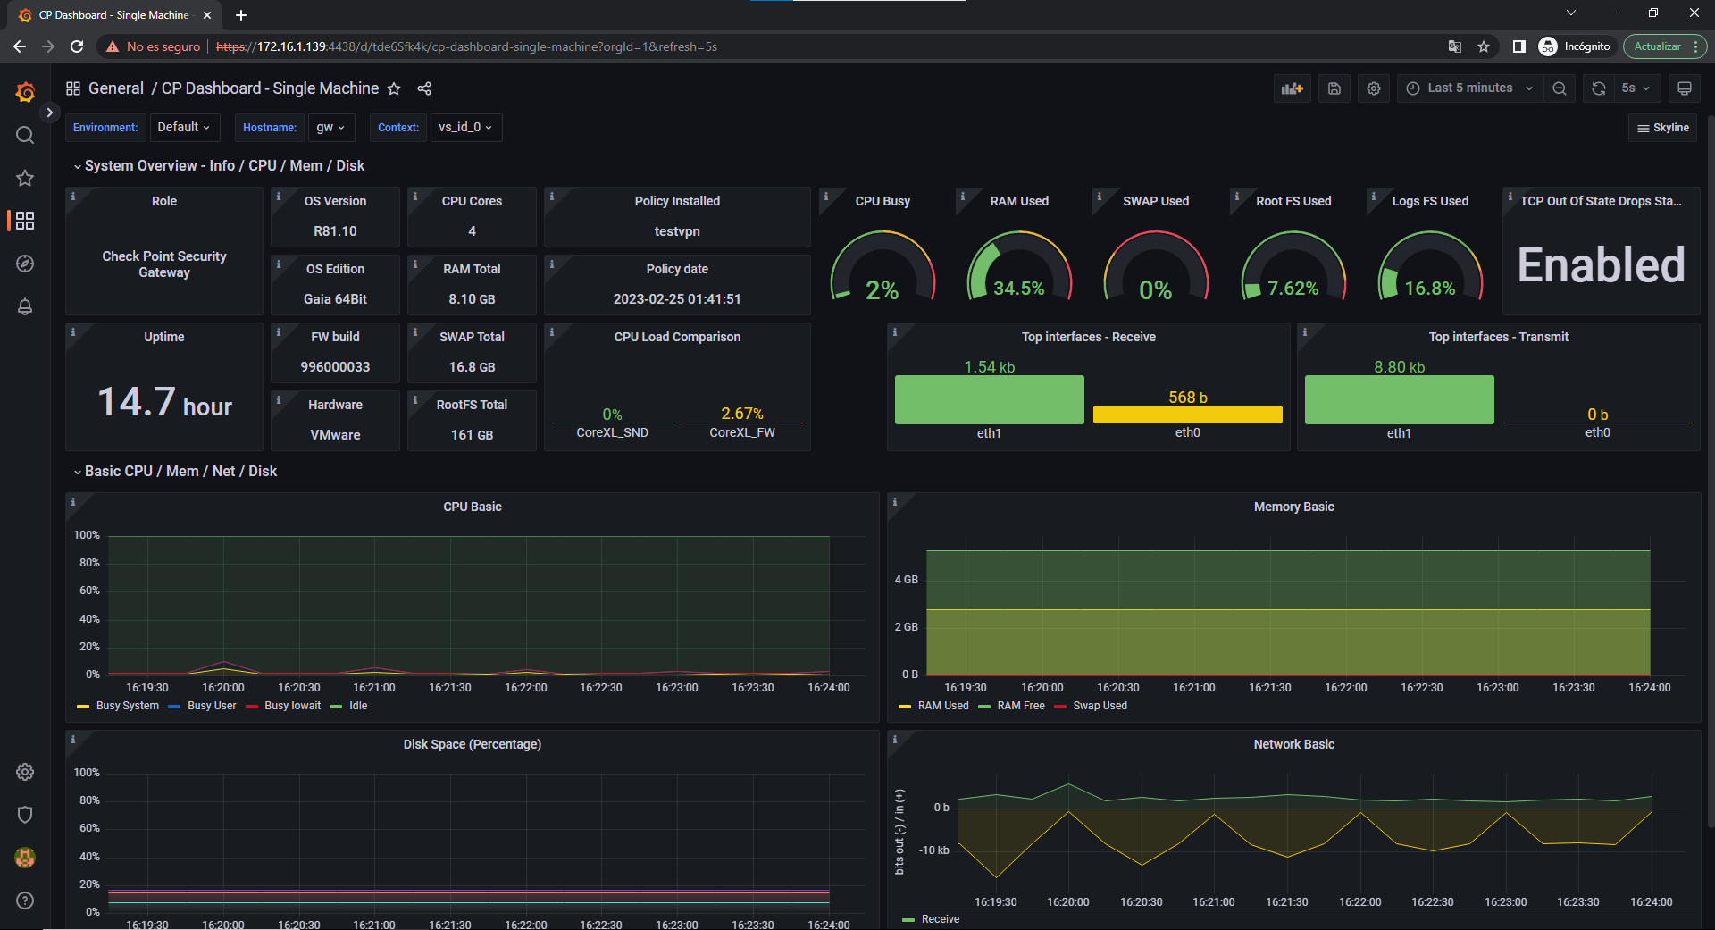The image size is (1715, 930).
Task: Open starred dashboards in sidebar
Action: point(25,178)
